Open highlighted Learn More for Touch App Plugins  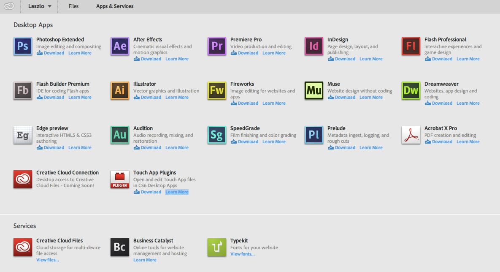click(177, 192)
